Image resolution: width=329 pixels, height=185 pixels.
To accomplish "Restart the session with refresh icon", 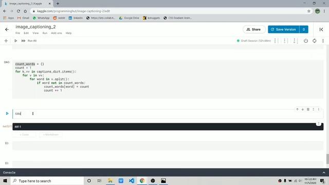I will (x=314, y=41).
